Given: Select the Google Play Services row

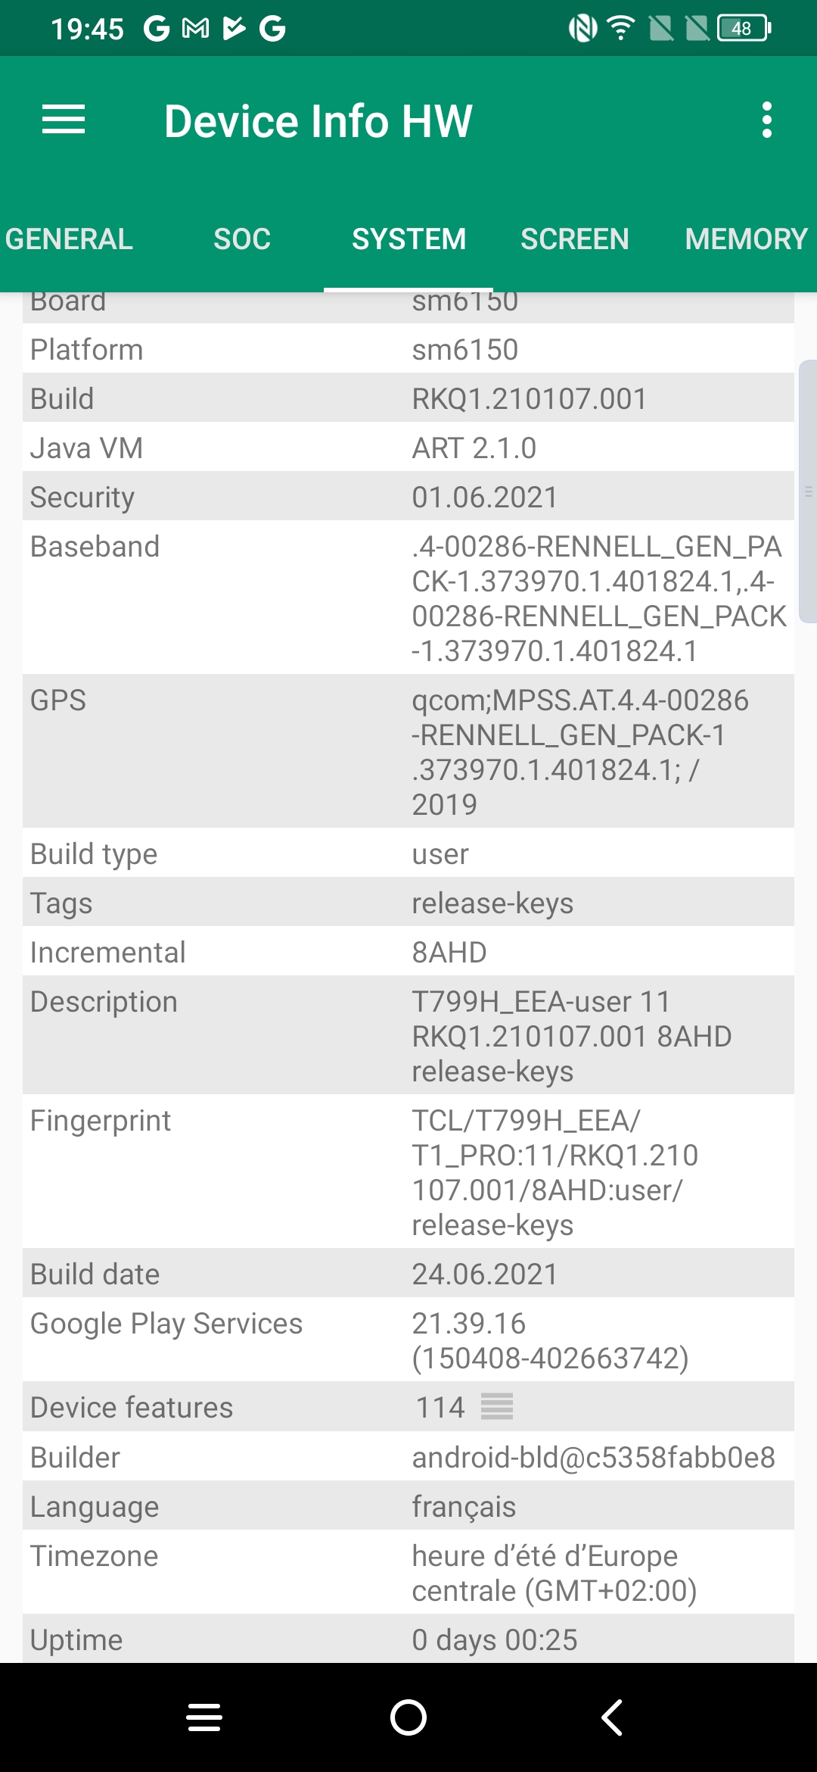Looking at the screenshot, I should pyautogui.click(x=408, y=1340).
